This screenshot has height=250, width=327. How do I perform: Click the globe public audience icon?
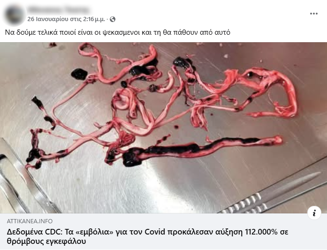[x=113, y=19]
